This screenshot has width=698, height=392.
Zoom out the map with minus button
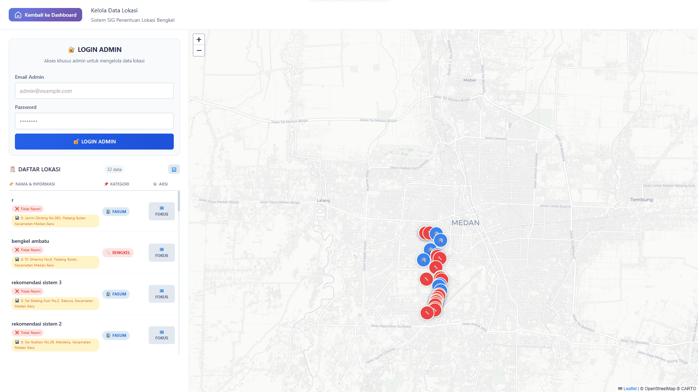199,50
